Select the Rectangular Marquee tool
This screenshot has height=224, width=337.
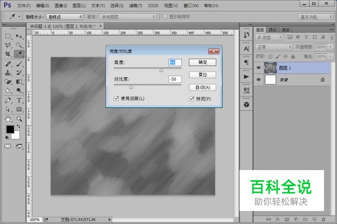(x=8, y=36)
